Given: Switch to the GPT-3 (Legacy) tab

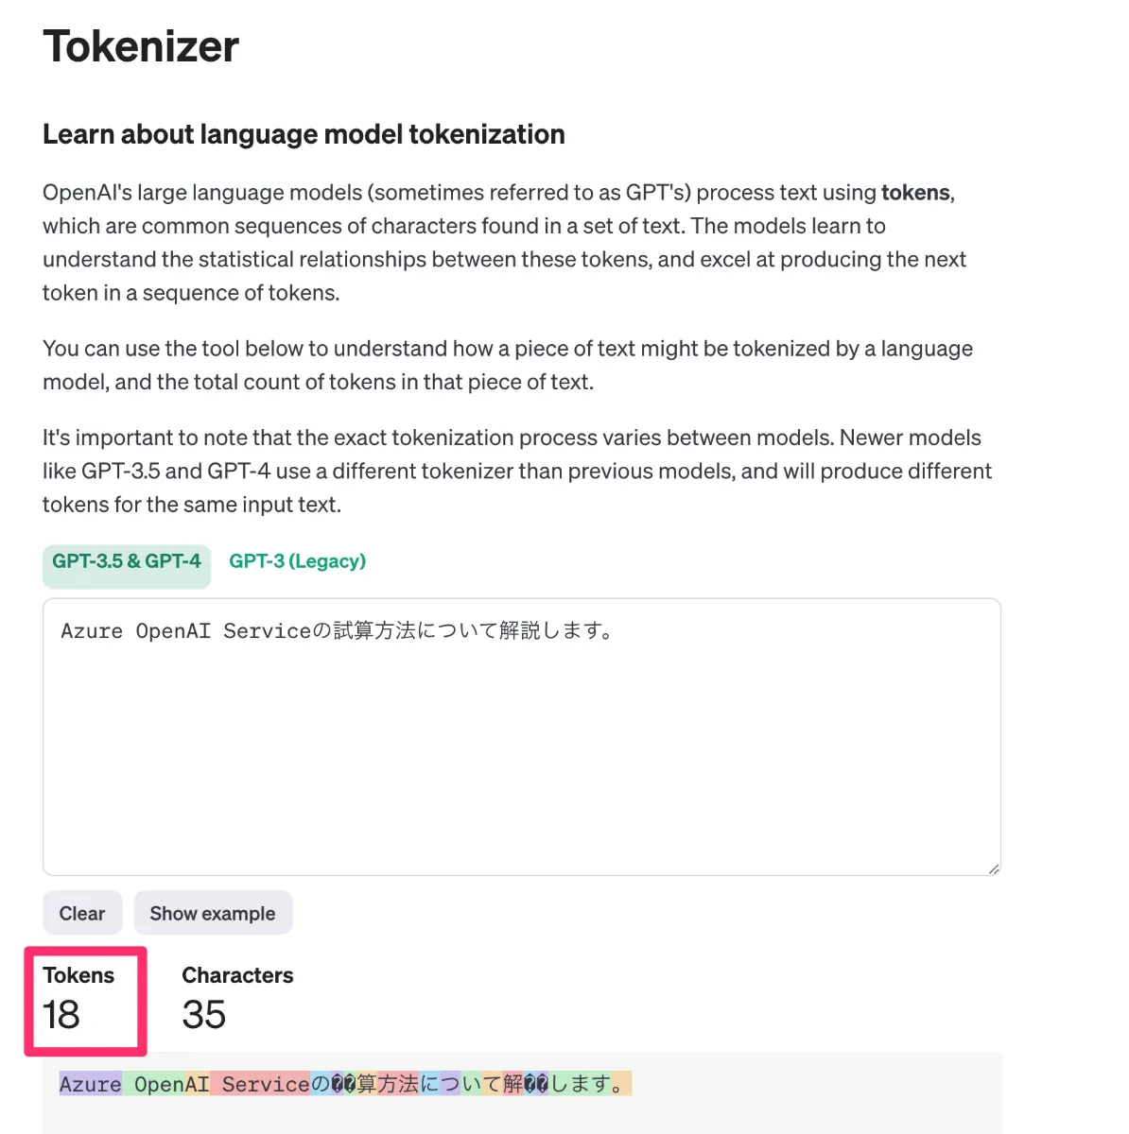Looking at the screenshot, I should tap(296, 560).
